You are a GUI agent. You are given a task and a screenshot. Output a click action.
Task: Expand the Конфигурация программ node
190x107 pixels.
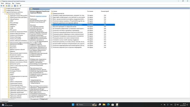click(x=3, y=9)
